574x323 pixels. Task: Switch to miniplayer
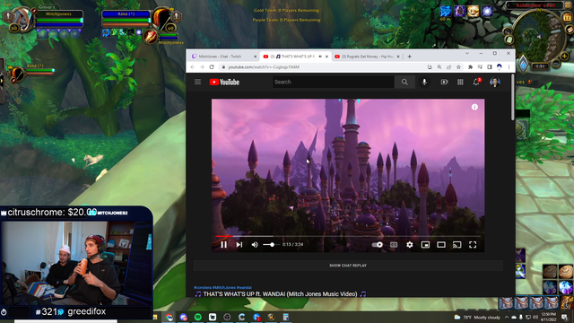425,245
